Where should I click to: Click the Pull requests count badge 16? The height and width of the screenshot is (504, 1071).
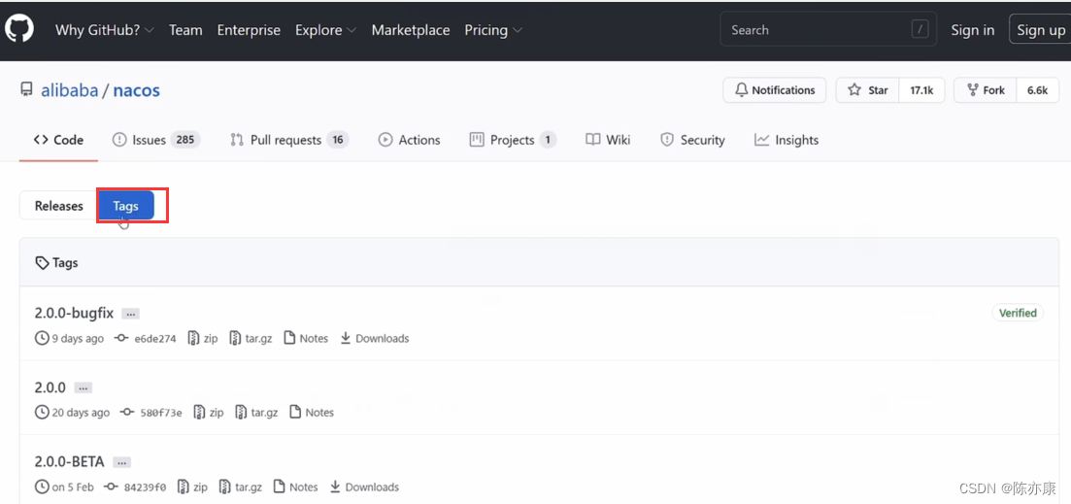[338, 140]
